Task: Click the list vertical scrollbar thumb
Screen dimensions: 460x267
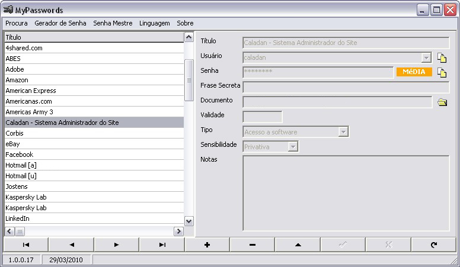Action: click(x=189, y=80)
